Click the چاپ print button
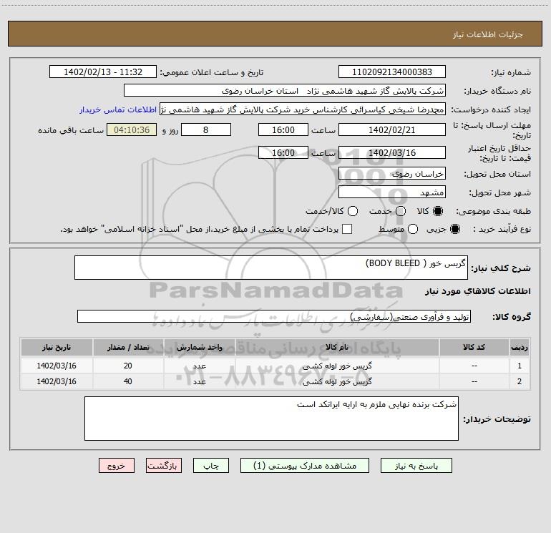The width and height of the screenshot is (551, 533). [x=211, y=466]
